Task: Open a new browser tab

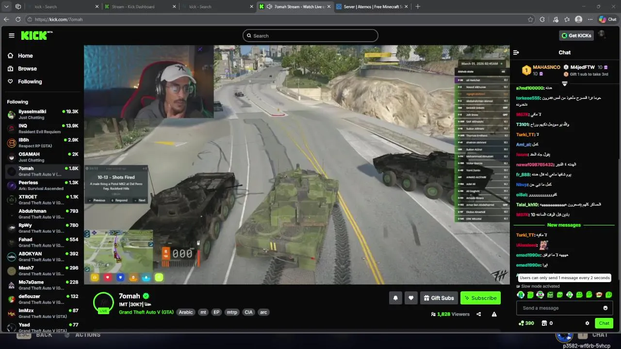Action: 418,7
